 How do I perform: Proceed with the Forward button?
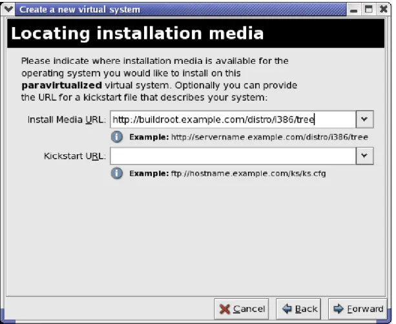pyautogui.click(x=358, y=309)
